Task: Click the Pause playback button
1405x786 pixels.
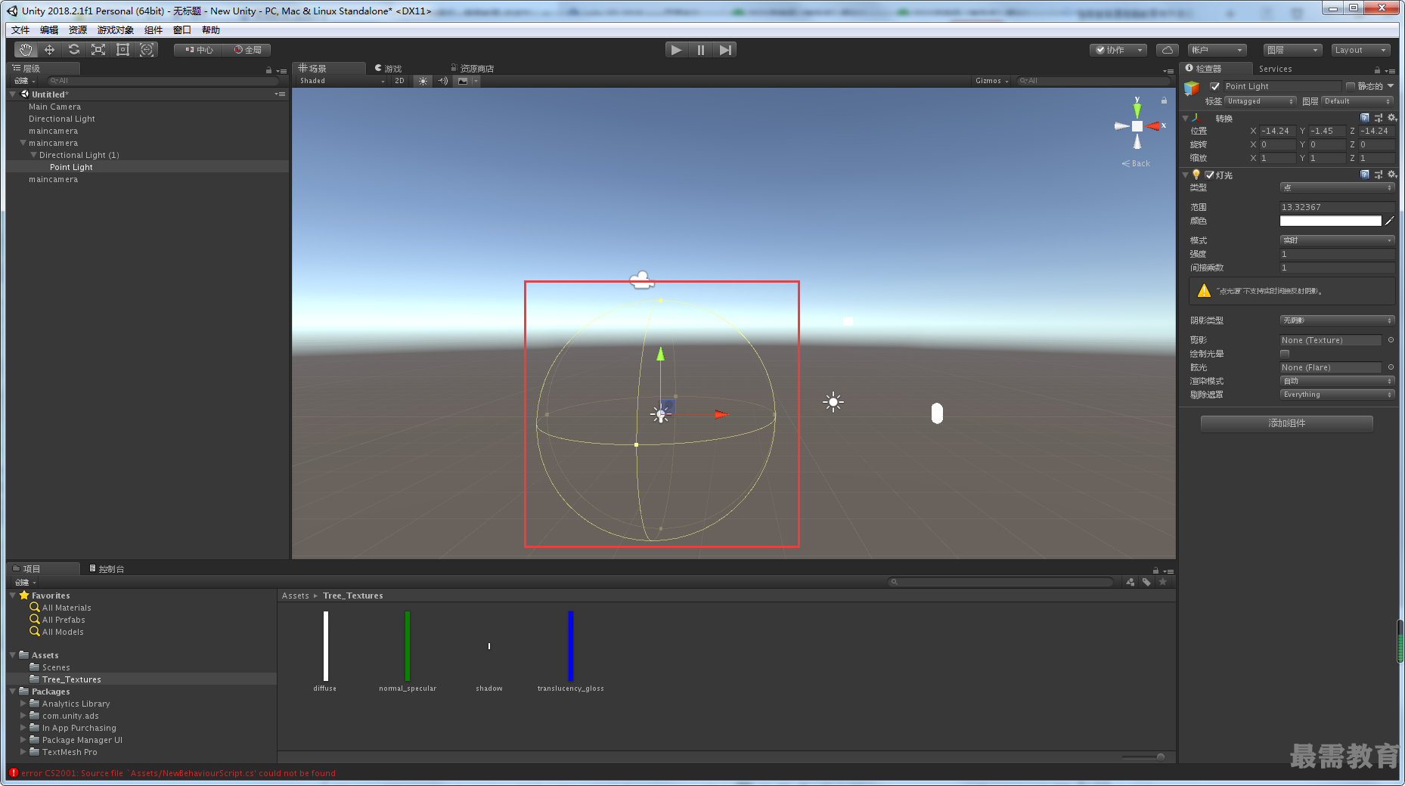Action: tap(701, 50)
